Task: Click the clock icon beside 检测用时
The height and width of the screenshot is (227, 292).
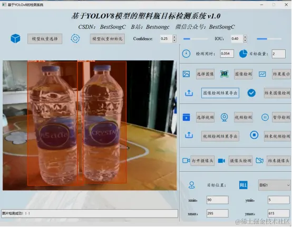Action: [x=186, y=54]
